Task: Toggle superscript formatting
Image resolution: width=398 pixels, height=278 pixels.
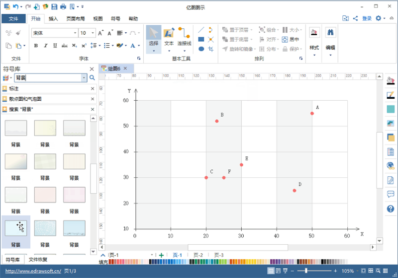Action: pos(84,46)
